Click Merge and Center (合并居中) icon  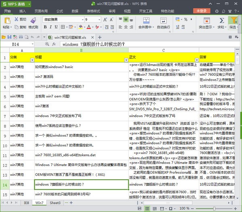[x=146, y=20]
